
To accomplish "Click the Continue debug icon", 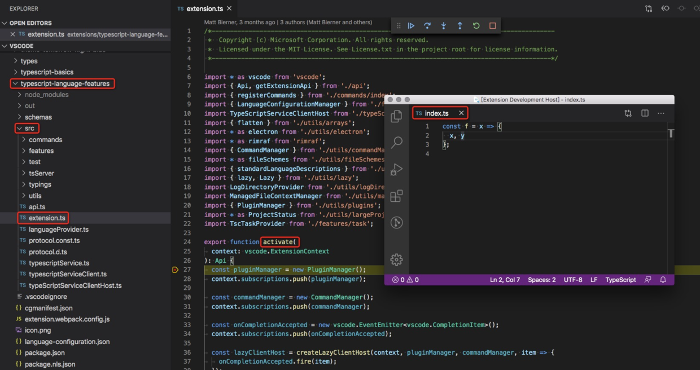I will click(411, 25).
